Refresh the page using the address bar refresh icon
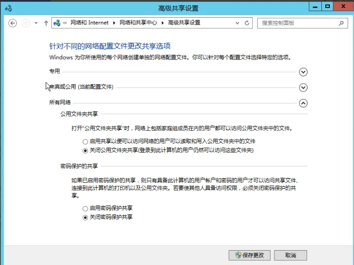354x265 pixels. tap(247, 23)
